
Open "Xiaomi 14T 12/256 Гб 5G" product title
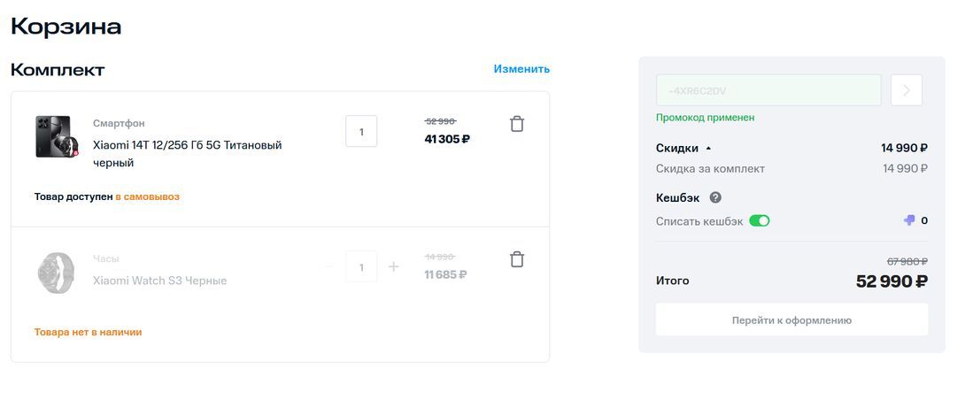pos(187,154)
